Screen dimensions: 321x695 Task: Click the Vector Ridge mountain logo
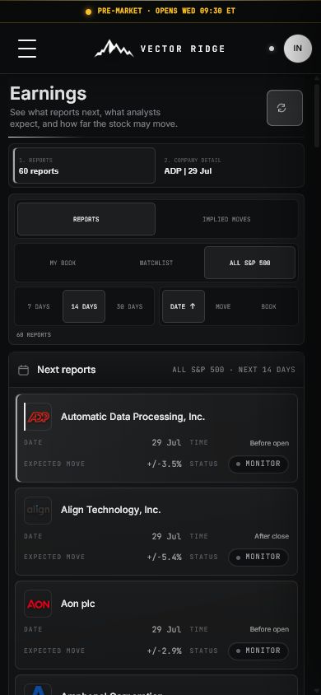pyautogui.click(x=114, y=49)
